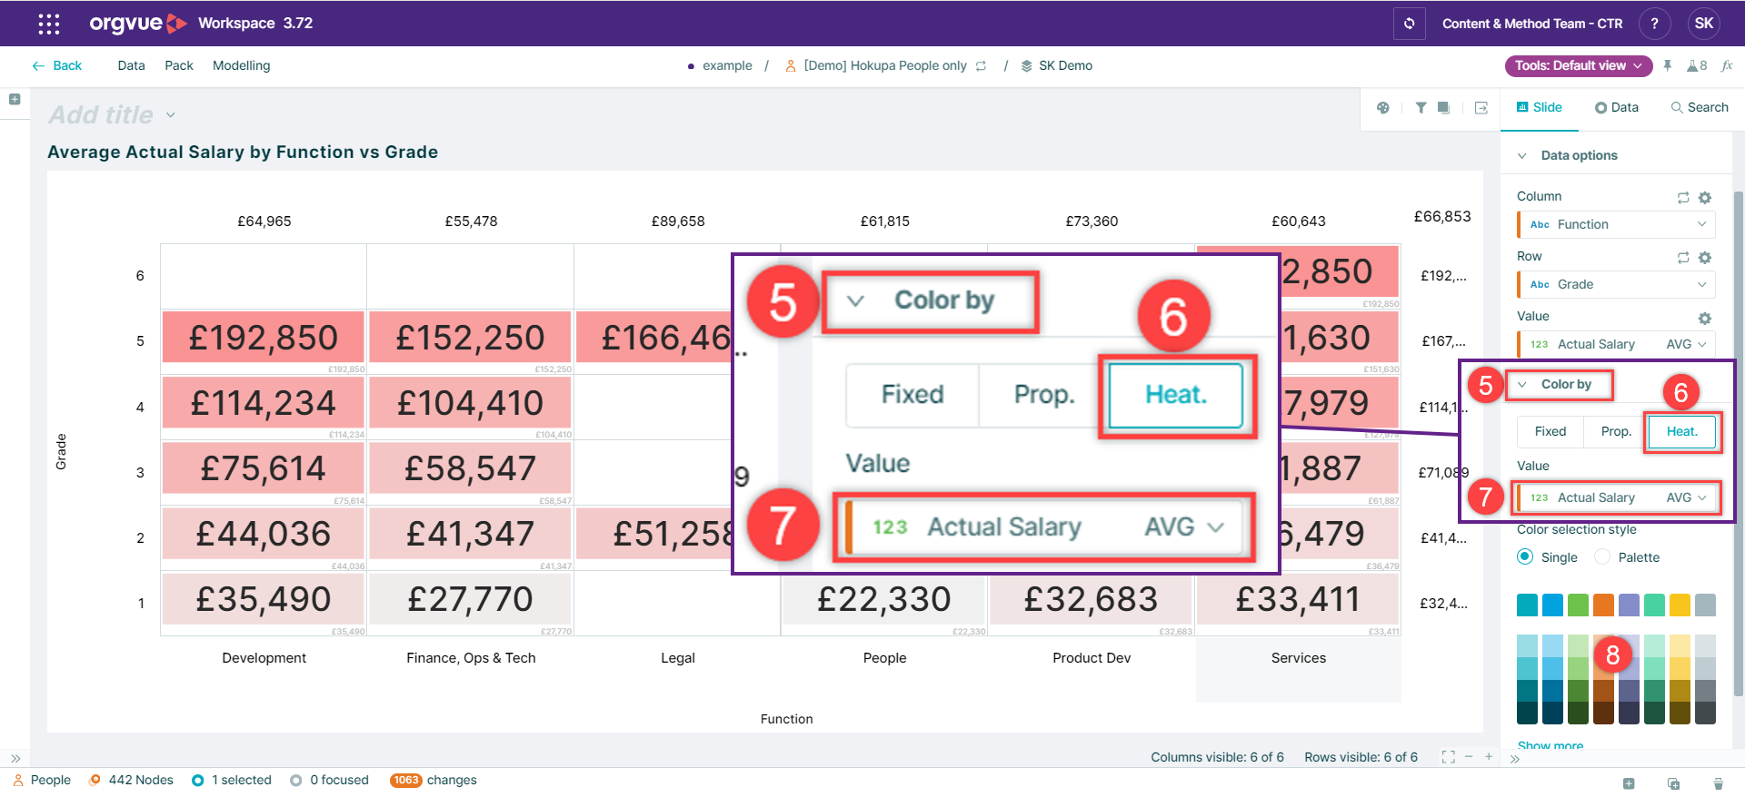Click SK Demo breadcrumb
Screen dimensions: 1745x797
1065,65
